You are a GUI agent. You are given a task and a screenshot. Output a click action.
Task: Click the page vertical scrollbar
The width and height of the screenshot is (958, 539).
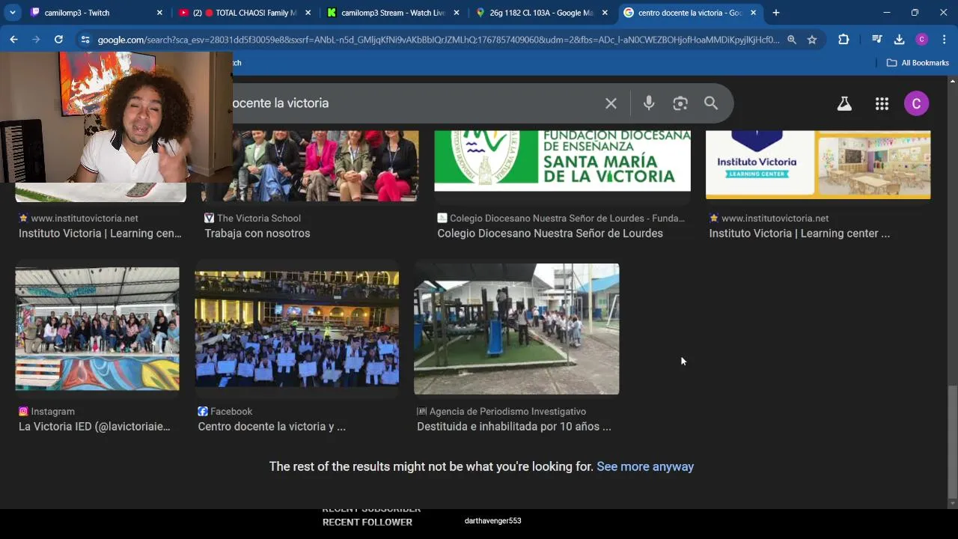(952, 442)
